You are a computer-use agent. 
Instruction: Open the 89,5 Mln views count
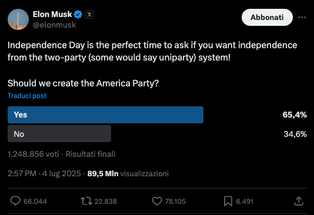(x=128, y=174)
